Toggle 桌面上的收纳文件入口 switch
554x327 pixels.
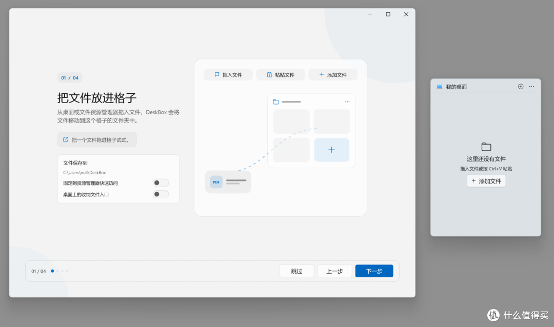[x=161, y=194]
